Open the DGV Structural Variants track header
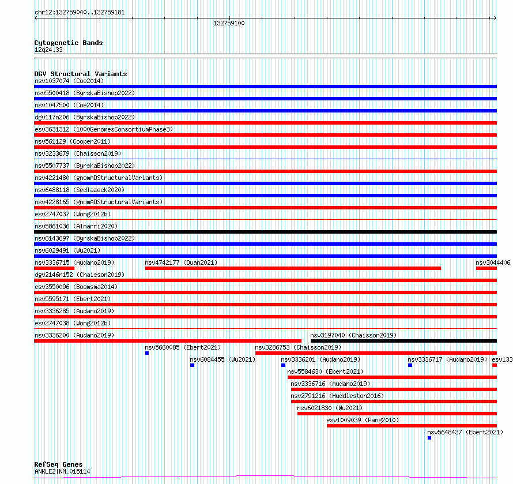Screen dimensions: 513x484 pos(81,74)
